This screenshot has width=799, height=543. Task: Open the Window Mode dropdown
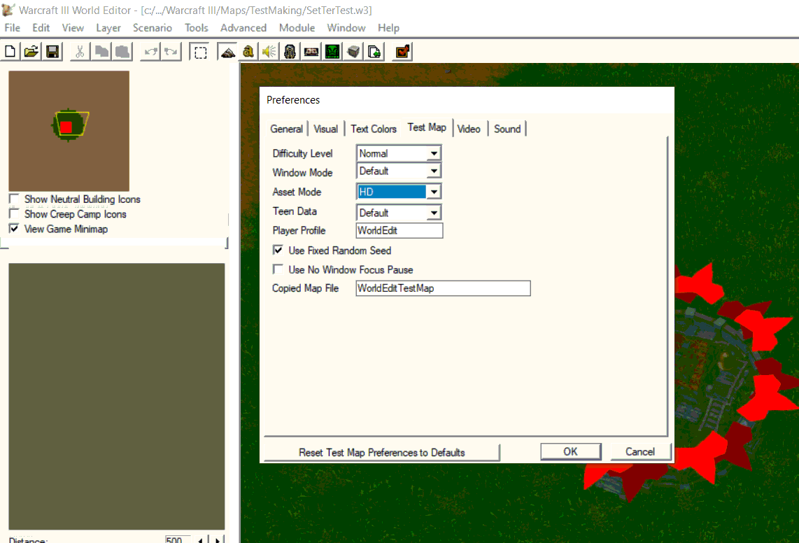pos(434,171)
